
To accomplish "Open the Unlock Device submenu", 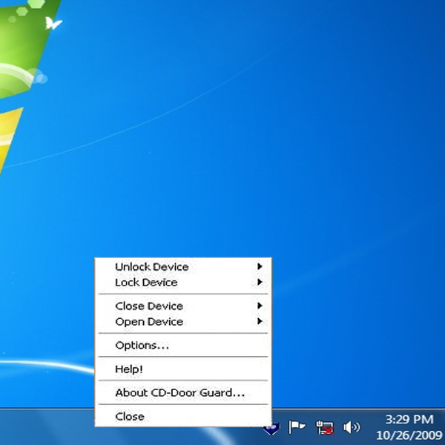I will click(x=183, y=266).
